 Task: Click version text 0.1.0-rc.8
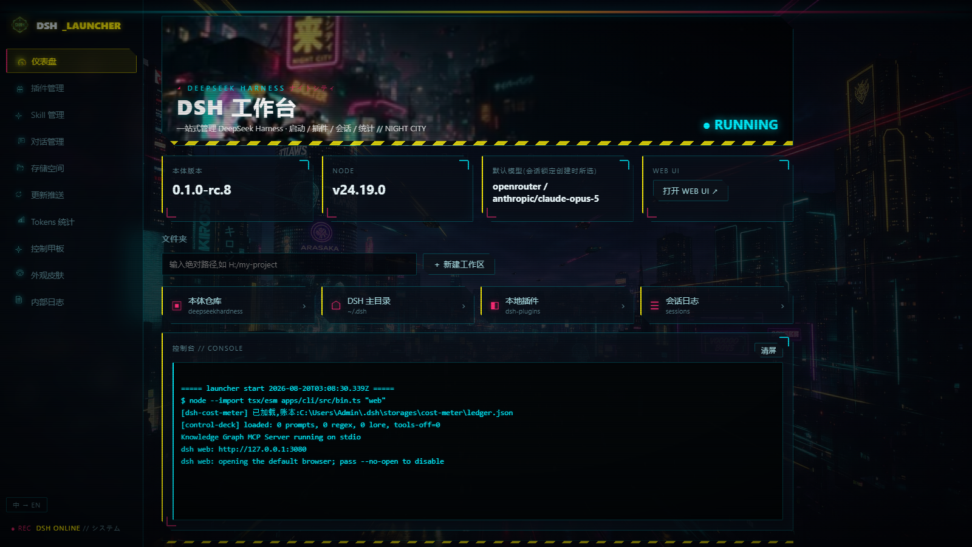(202, 190)
